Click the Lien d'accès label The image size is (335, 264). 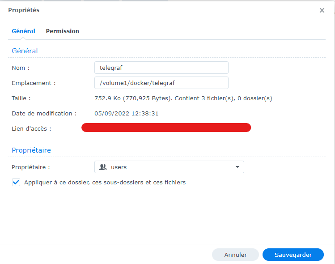tap(31, 128)
